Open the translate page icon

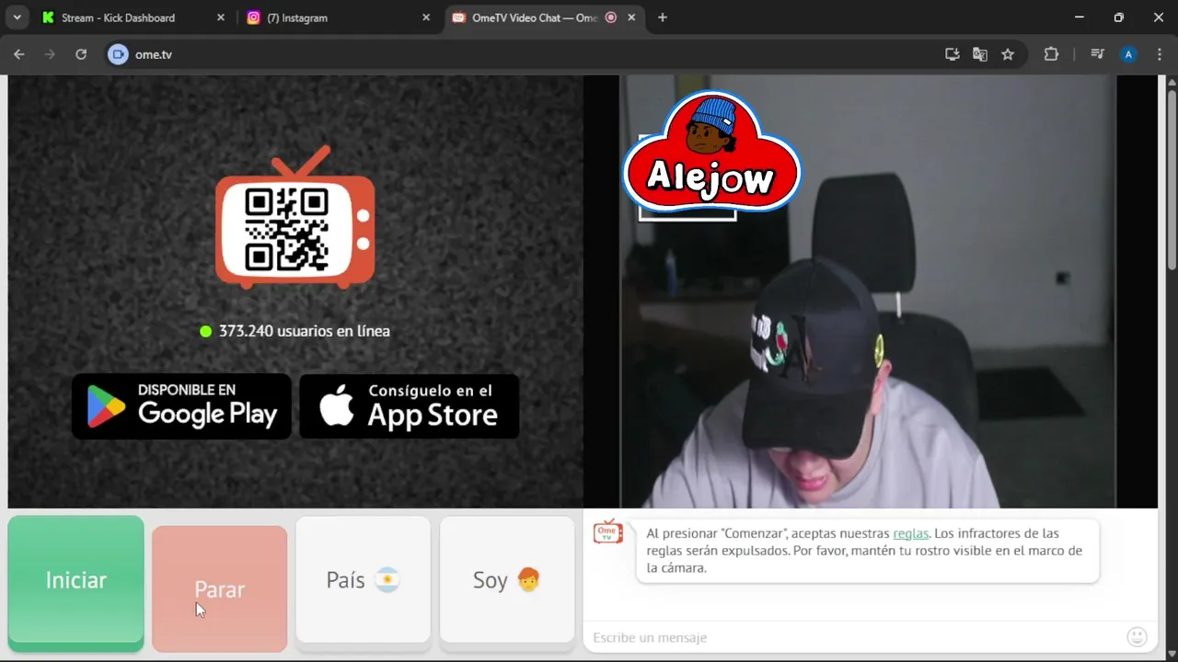click(x=980, y=54)
